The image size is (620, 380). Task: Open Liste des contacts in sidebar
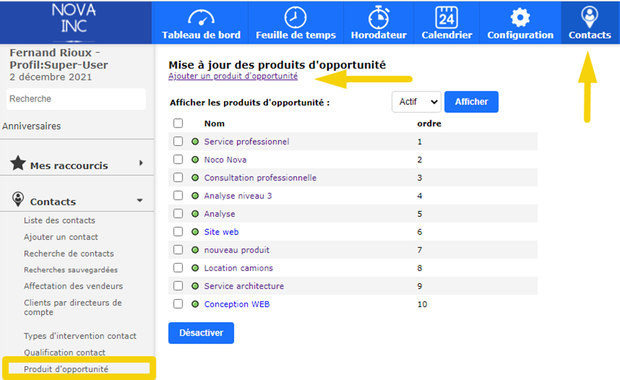pyautogui.click(x=60, y=221)
